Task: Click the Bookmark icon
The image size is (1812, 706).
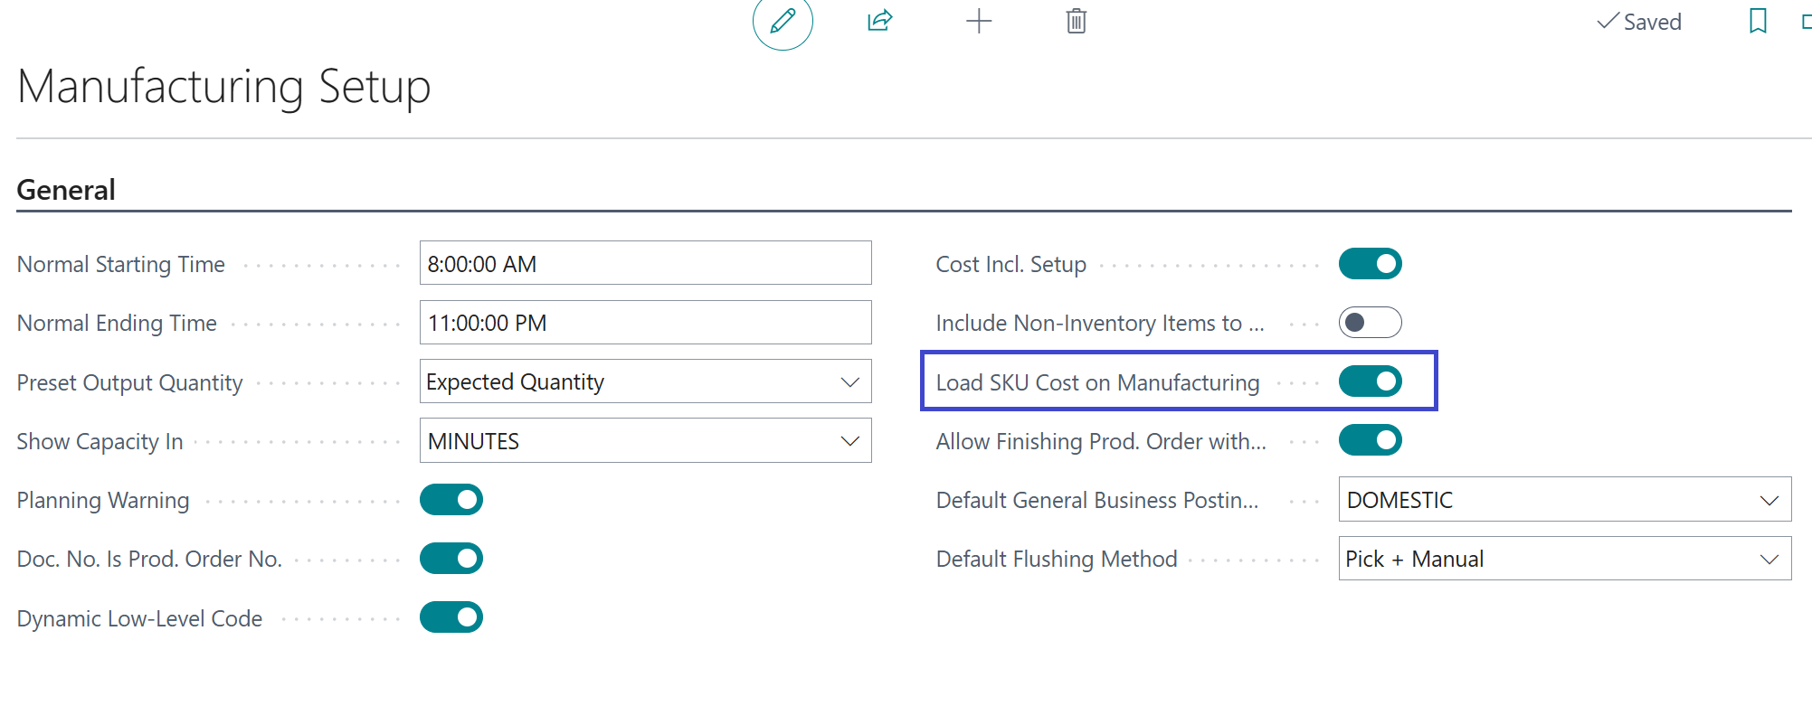Action: click(x=1758, y=21)
